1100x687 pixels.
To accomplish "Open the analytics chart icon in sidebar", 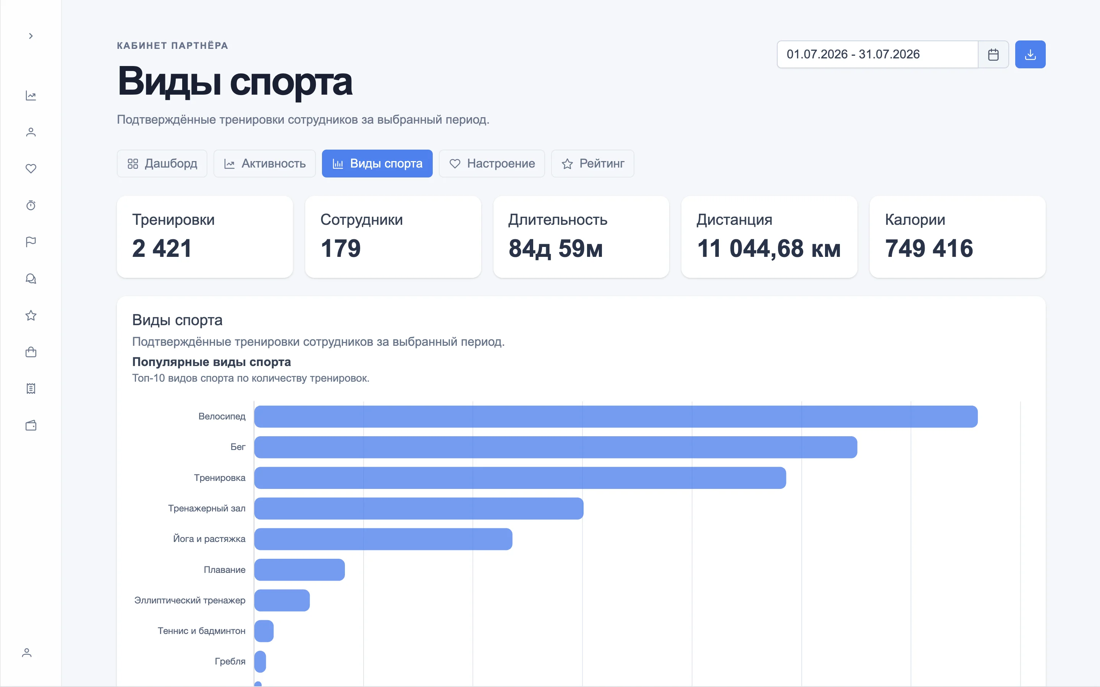I will (x=31, y=95).
